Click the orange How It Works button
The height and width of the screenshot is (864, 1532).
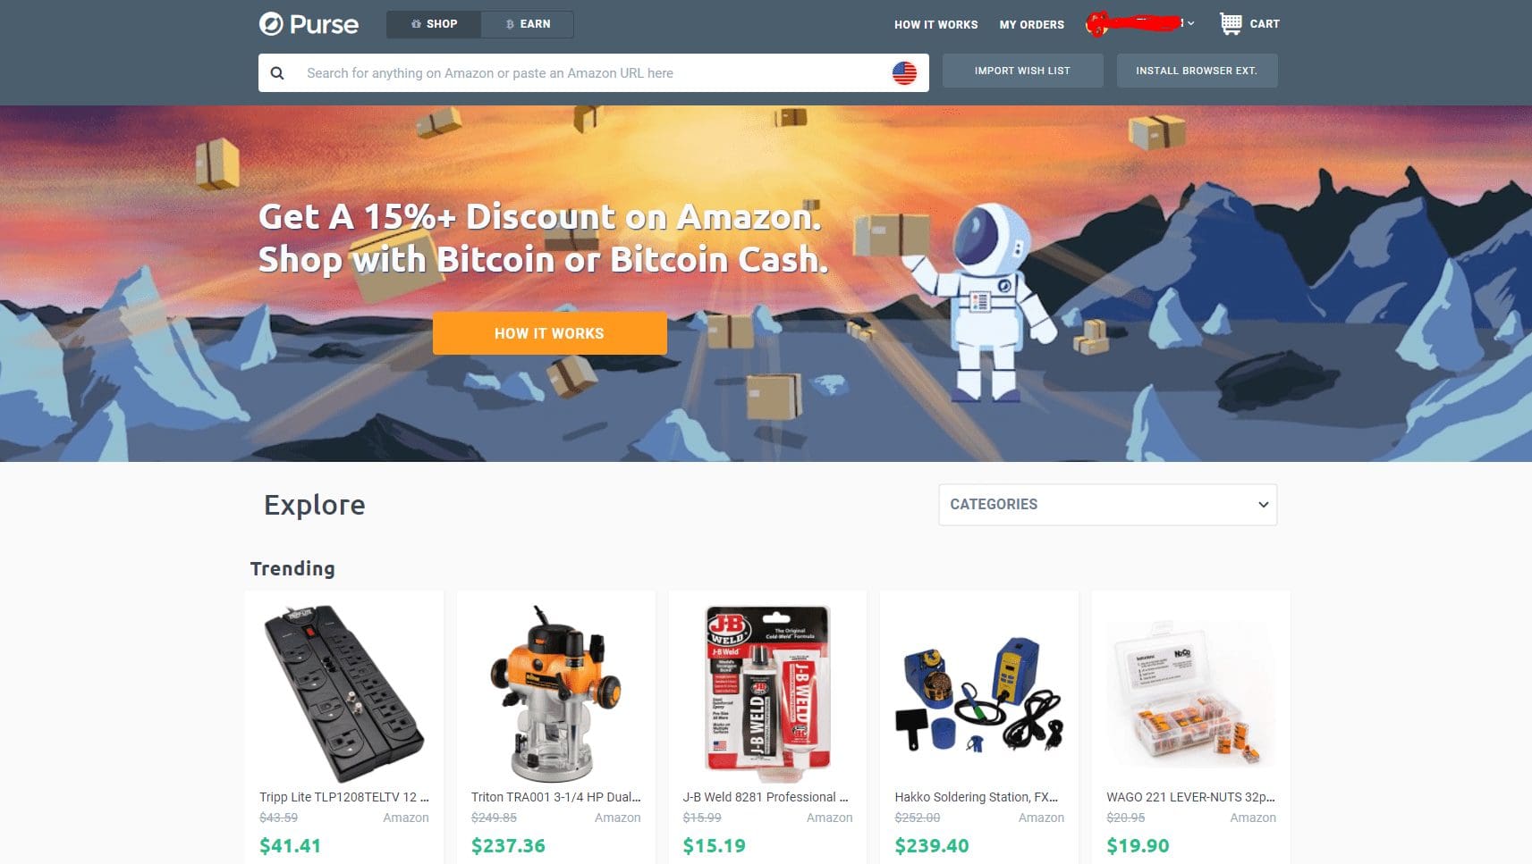549,333
